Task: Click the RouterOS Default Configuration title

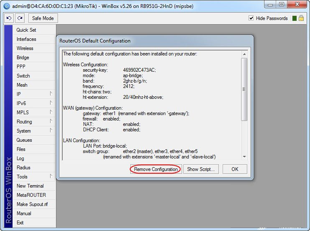Action: (x=95, y=41)
